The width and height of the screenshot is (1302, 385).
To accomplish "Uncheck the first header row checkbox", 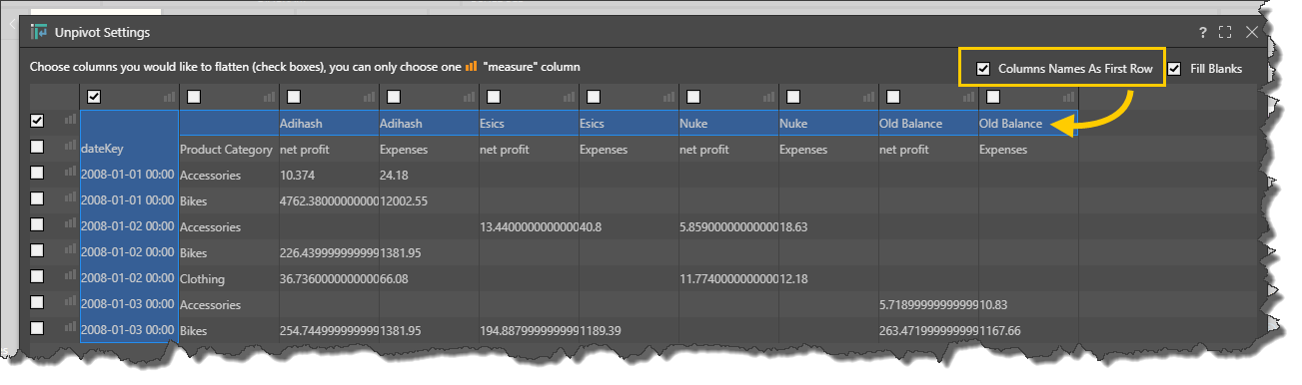I will coord(37,121).
